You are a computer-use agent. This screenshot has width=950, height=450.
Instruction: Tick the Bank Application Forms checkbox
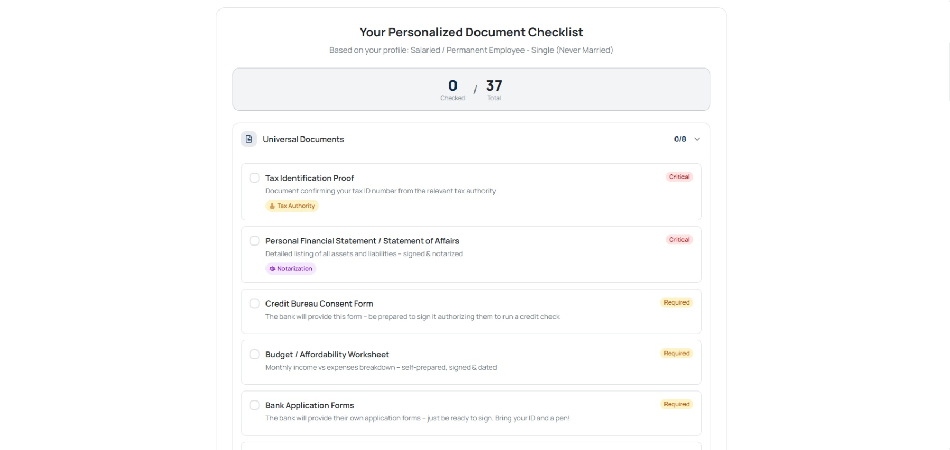254,405
